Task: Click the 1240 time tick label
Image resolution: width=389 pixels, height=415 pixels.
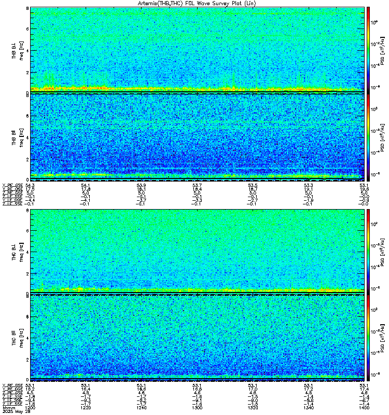Action: 141,408
